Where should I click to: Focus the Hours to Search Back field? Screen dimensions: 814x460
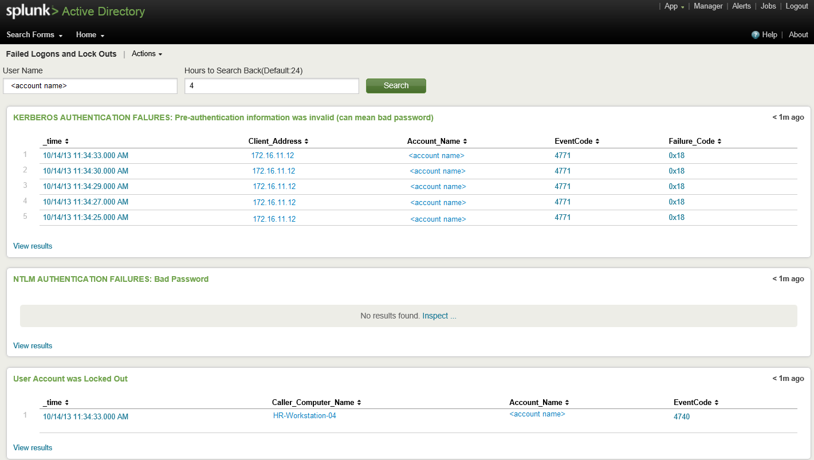coord(272,86)
